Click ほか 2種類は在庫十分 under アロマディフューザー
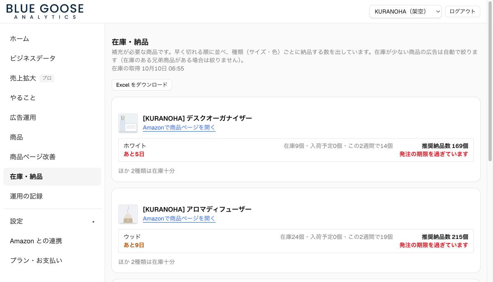Screen dimensions: 493x282 (147, 262)
